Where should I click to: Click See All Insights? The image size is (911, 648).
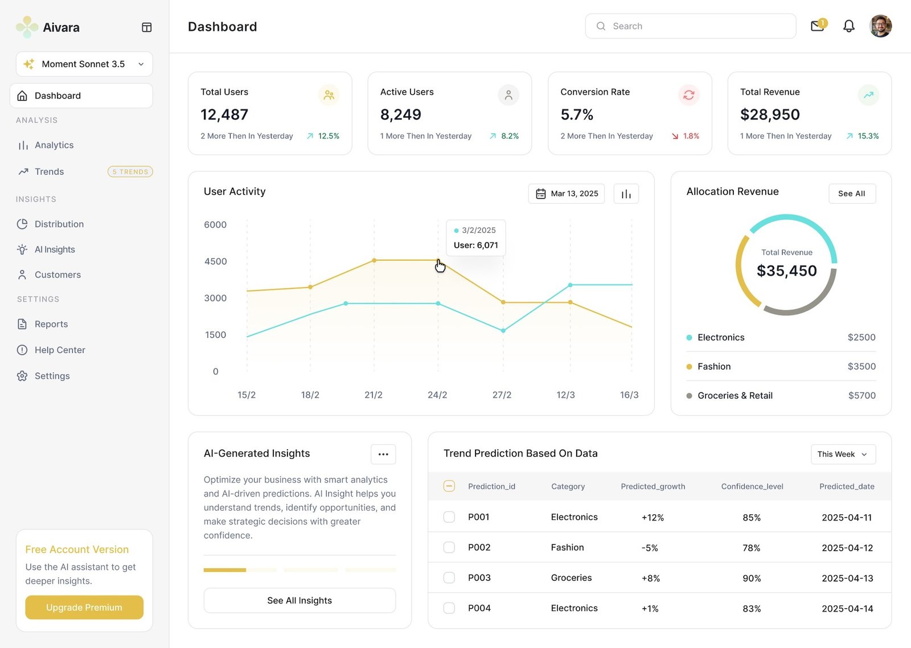click(x=299, y=600)
